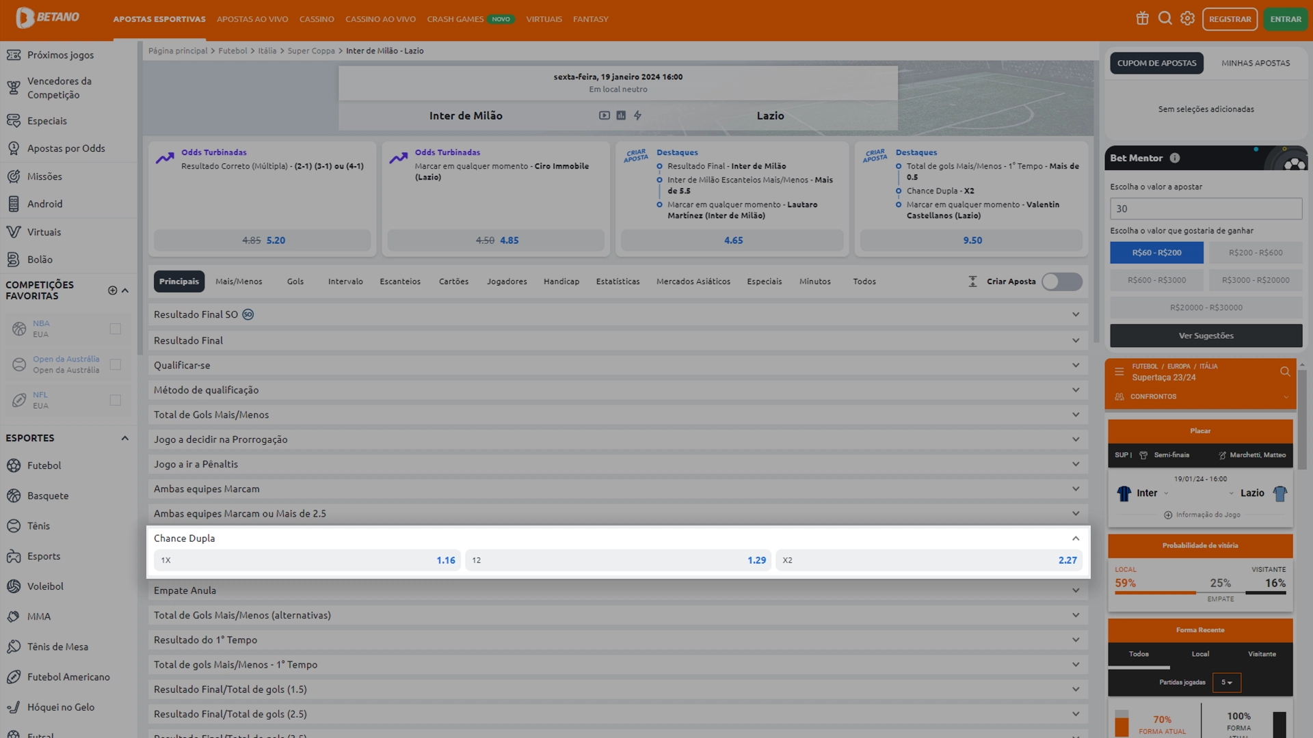Click the Ver Sugestões button
Screen dimensions: 1313x738
click(x=1206, y=336)
